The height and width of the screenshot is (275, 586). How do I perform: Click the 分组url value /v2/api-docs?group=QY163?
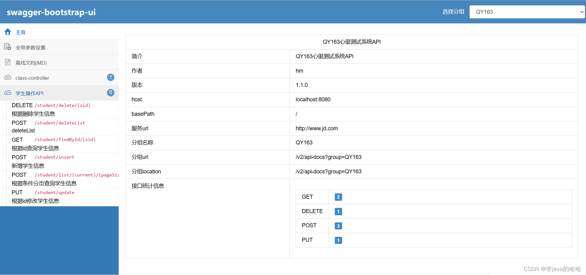328,157
